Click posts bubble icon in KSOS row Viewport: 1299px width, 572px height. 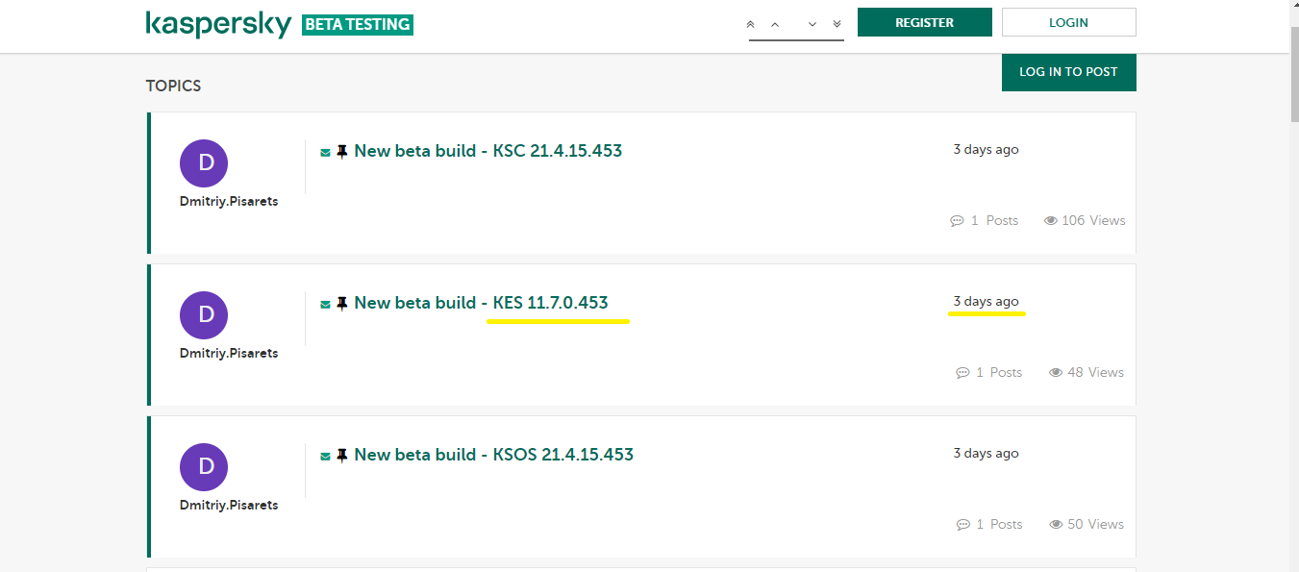962,525
